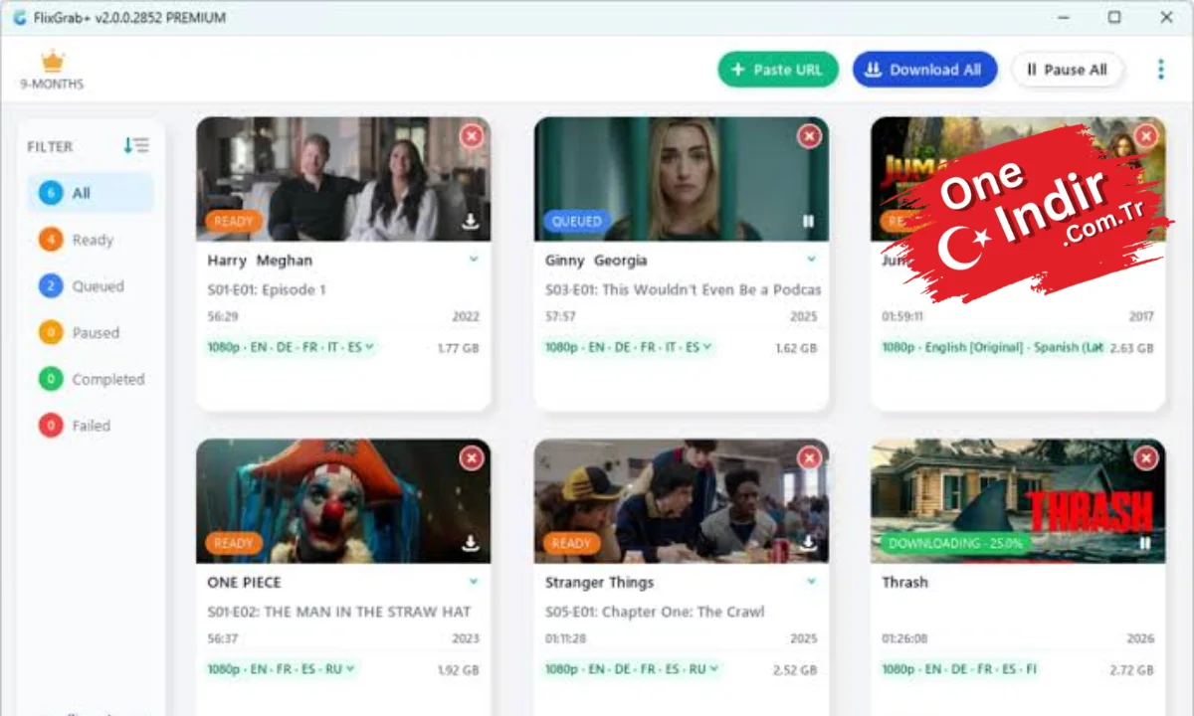Remove the Ginny Georgia card
Screen dimensions: 1194x716
pyautogui.click(x=810, y=136)
